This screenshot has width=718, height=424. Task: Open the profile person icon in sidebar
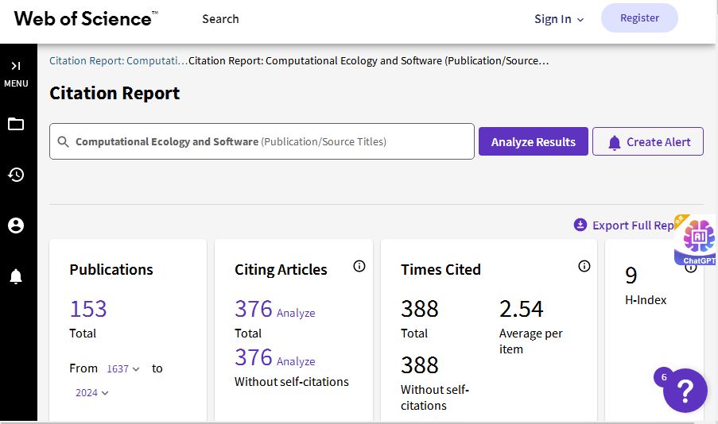tap(16, 225)
